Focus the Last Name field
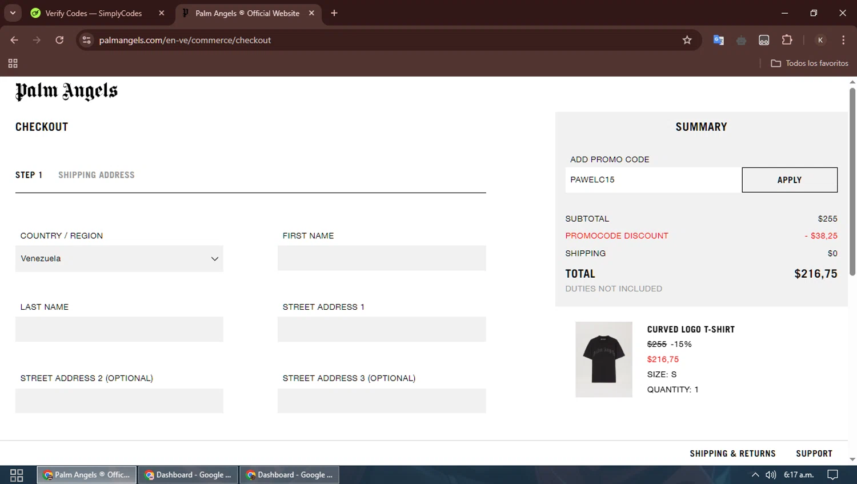Image resolution: width=857 pixels, height=484 pixels. (x=119, y=329)
